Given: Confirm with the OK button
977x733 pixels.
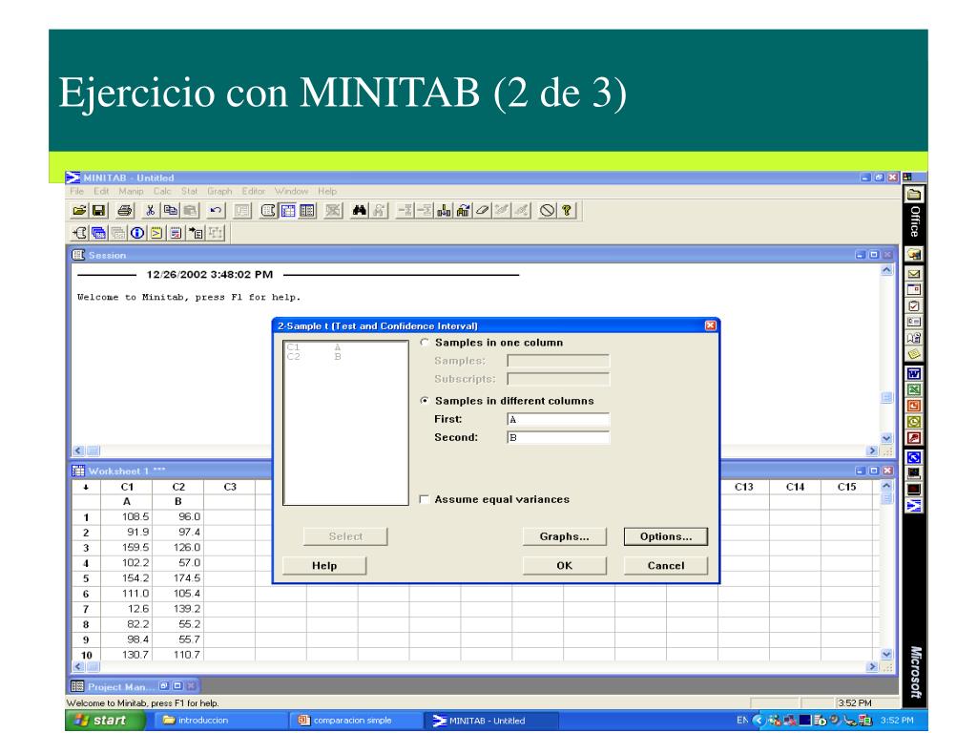Looking at the screenshot, I should (565, 565).
